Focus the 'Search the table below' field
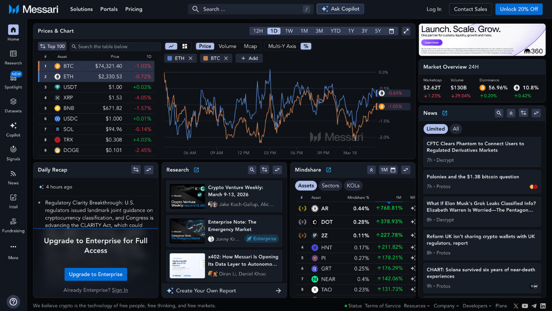The height and width of the screenshot is (311, 552). coord(116,47)
